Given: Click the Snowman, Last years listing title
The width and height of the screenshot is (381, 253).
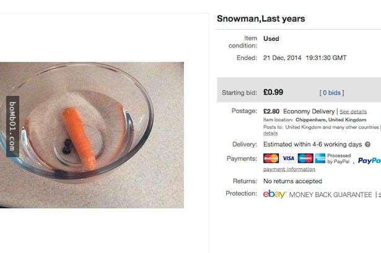Looking at the screenshot, I should point(261,19).
